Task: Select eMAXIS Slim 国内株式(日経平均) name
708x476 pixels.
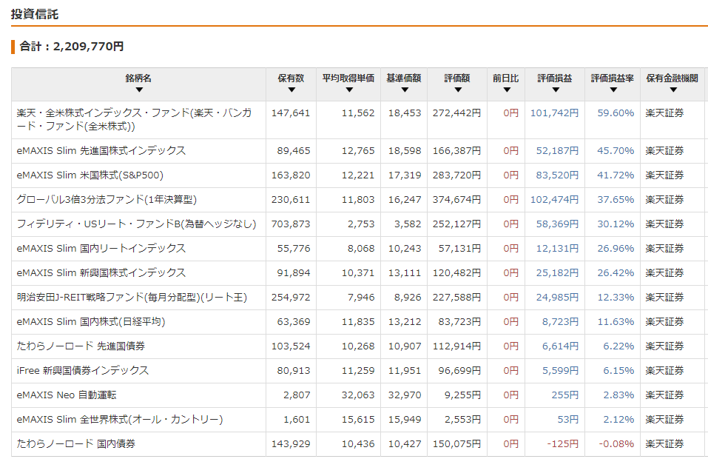Action: [x=91, y=321]
